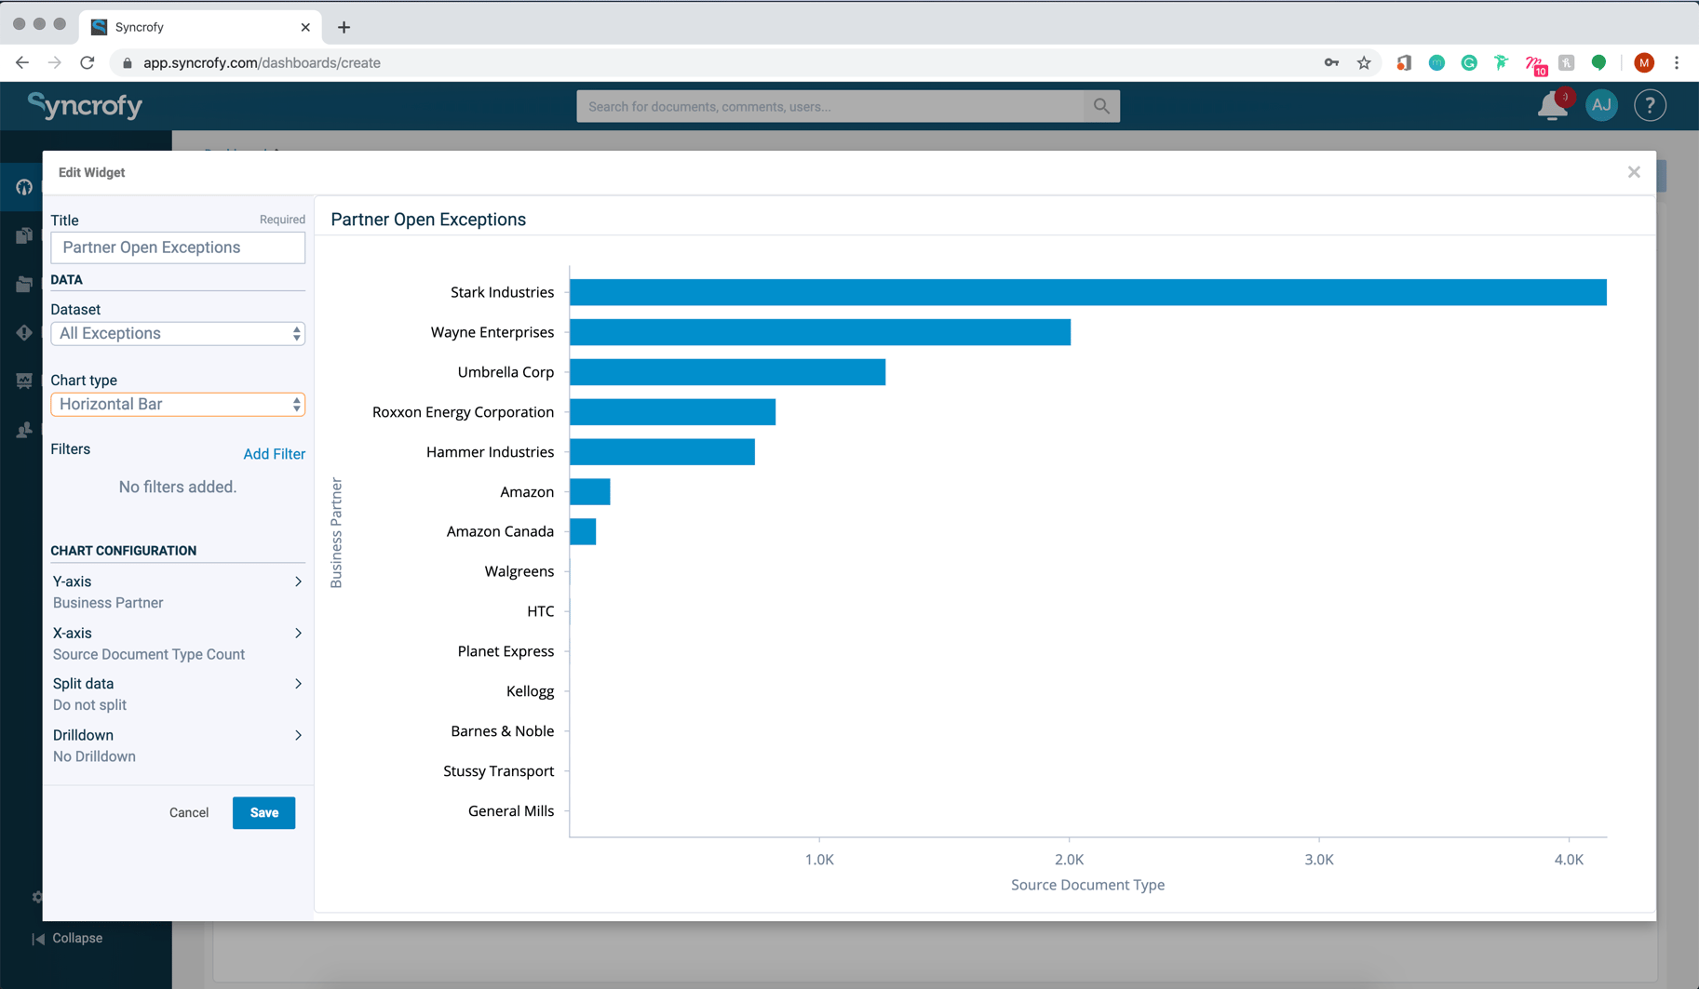
Task: Select the Users icon in the sidebar
Action: tap(23, 429)
